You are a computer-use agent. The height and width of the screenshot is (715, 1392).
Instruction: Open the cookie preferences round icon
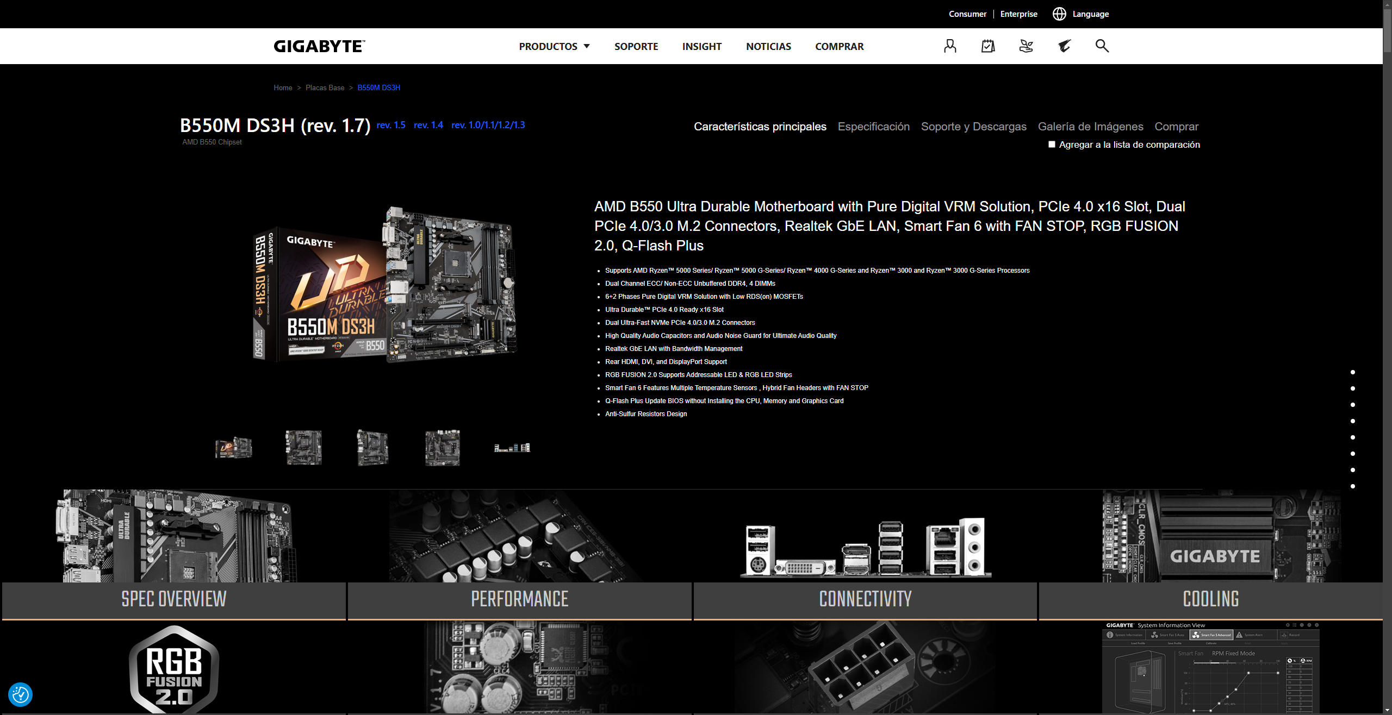21,694
